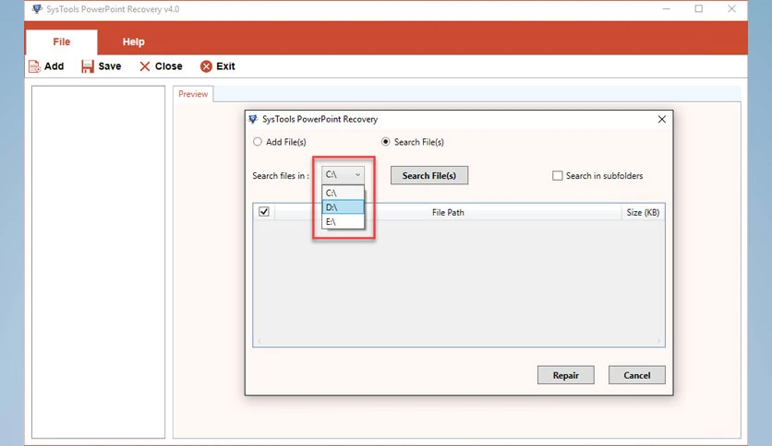Viewport: 772px width, 446px height.
Task: Click the Cancel button
Action: (x=637, y=375)
